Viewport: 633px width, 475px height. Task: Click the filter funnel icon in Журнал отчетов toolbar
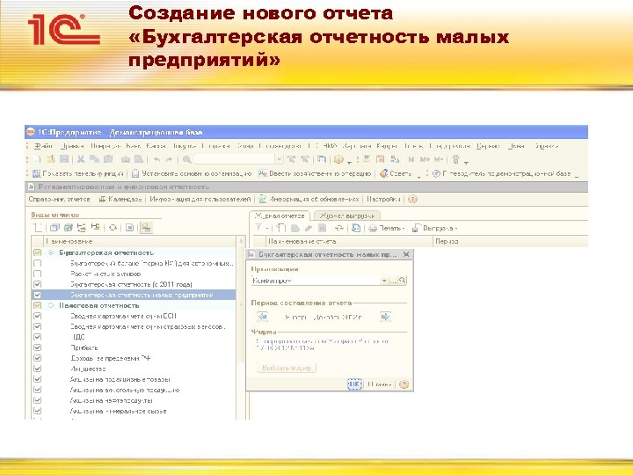pyautogui.click(x=258, y=228)
